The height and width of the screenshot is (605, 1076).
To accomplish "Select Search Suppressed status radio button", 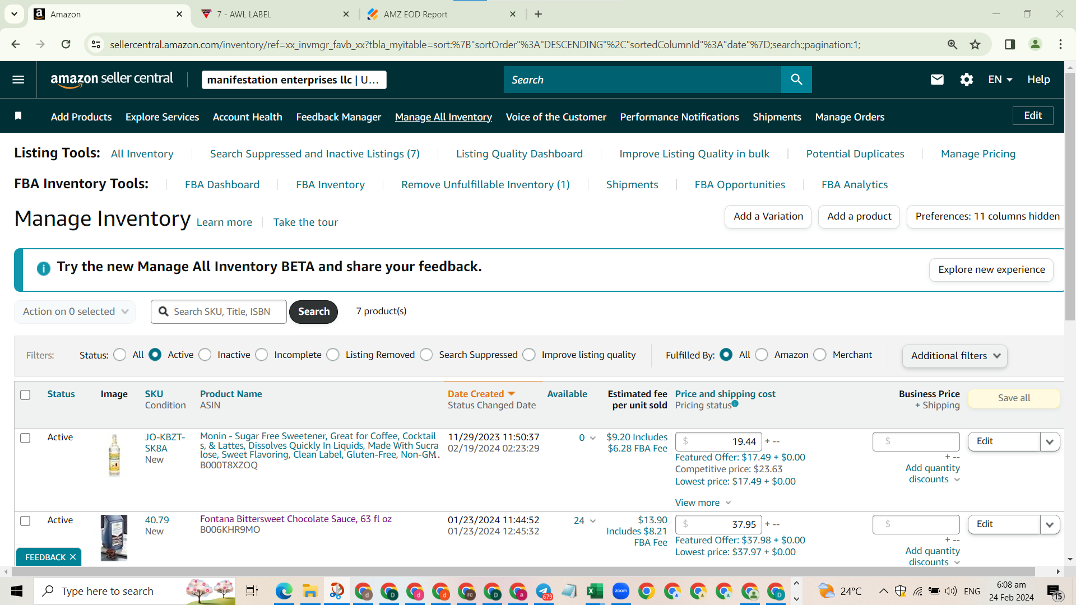I will [x=426, y=355].
